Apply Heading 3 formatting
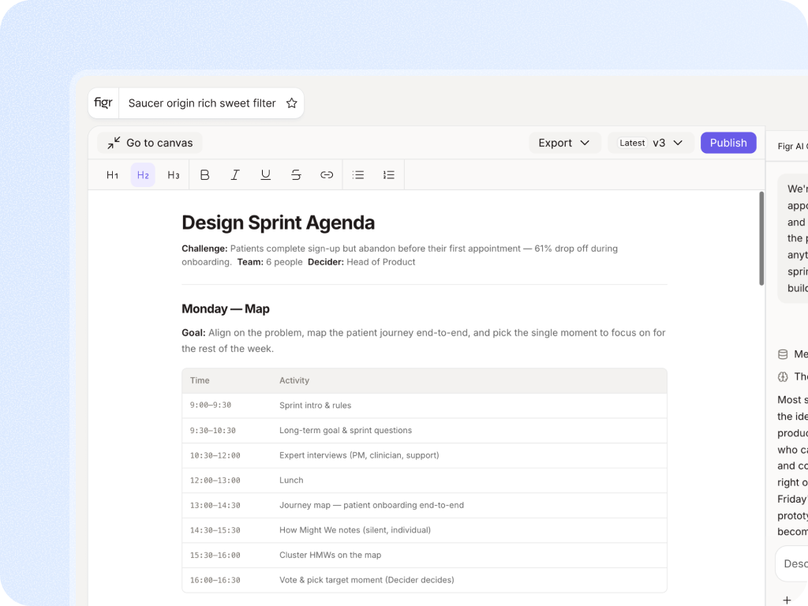Image resolution: width=808 pixels, height=606 pixels. pyautogui.click(x=173, y=175)
